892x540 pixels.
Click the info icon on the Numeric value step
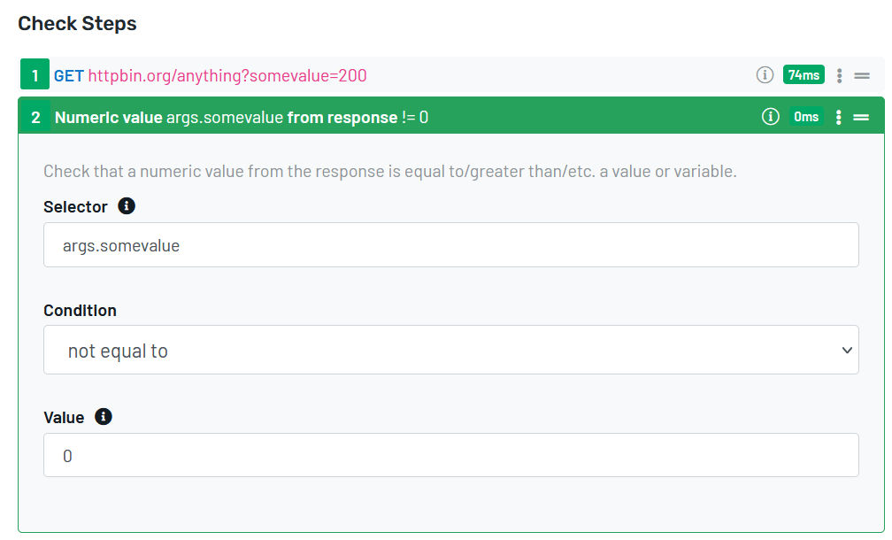tap(770, 117)
